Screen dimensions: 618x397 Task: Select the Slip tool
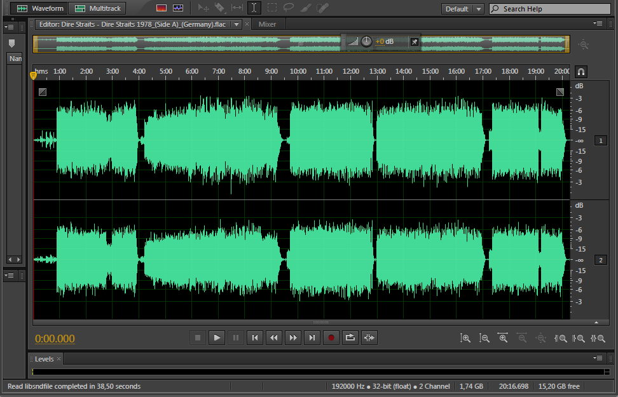tap(237, 8)
